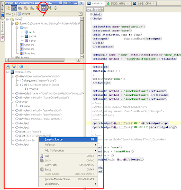Collapse the cffunction structure node

tap(12, 76)
